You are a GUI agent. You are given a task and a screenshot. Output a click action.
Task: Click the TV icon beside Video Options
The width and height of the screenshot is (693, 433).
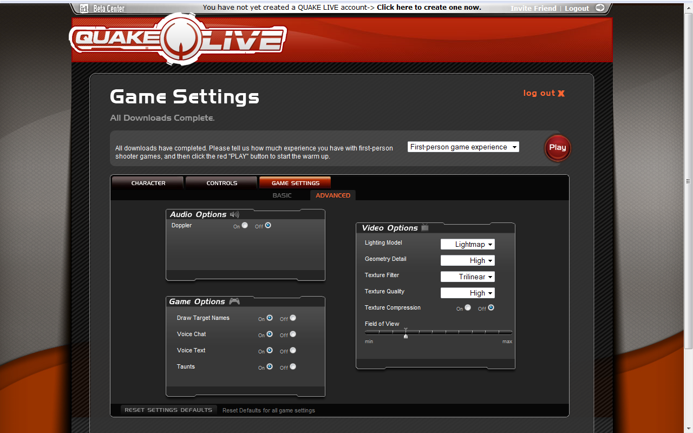(x=425, y=227)
